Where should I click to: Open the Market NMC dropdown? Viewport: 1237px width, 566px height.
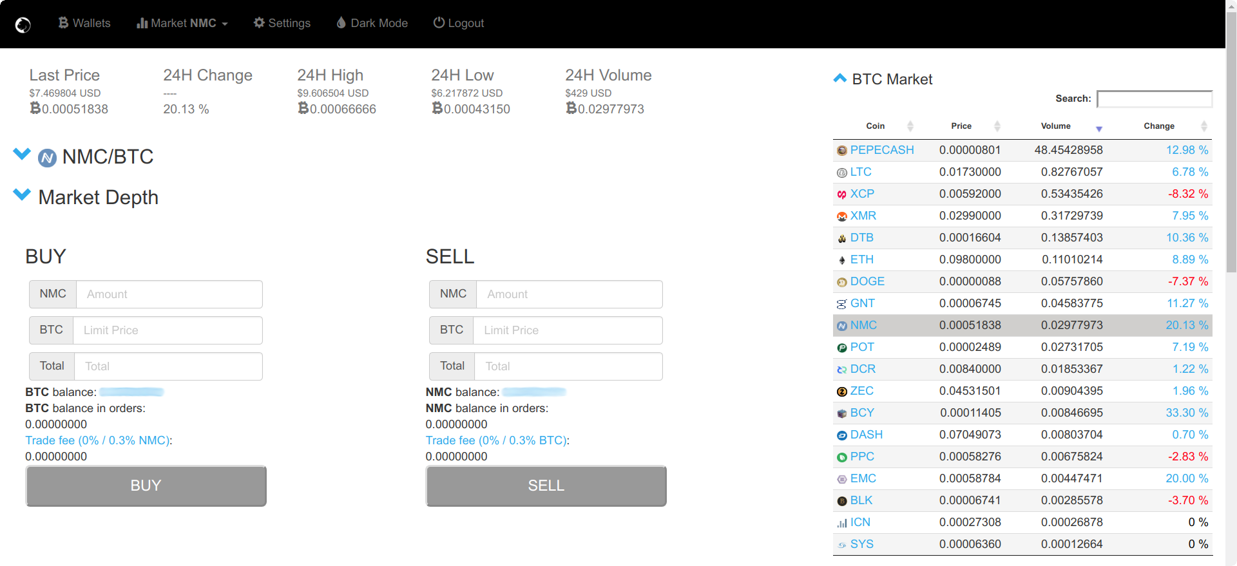click(182, 23)
